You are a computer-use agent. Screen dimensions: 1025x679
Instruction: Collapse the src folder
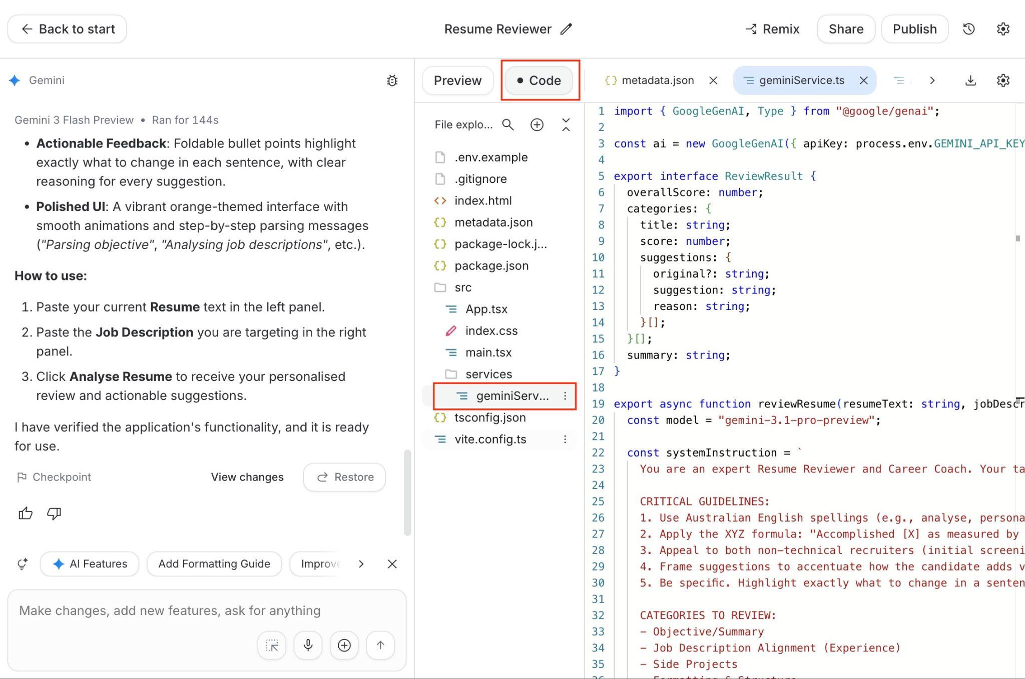(x=462, y=287)
